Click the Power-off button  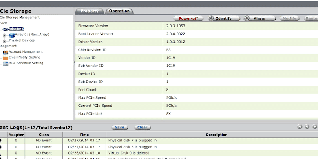[x=188, y=18]
